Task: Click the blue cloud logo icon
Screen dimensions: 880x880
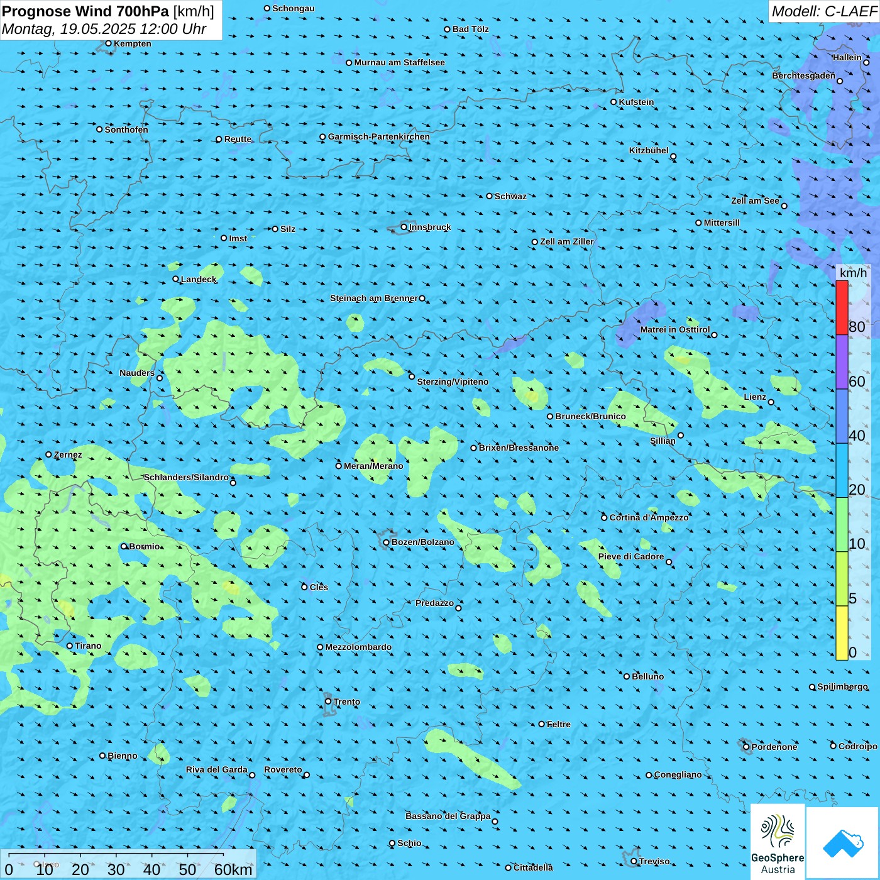Action: pyautogui.click(x=843, y=843)
